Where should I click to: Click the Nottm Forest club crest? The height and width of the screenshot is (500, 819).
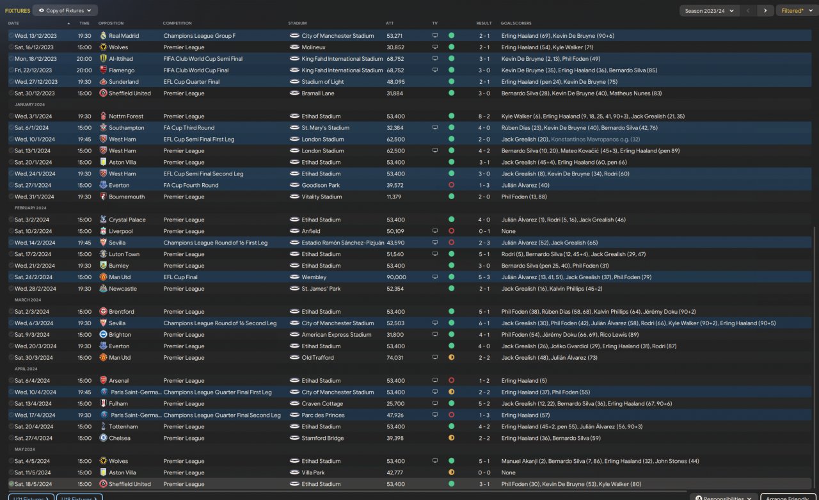coord(104,117)
